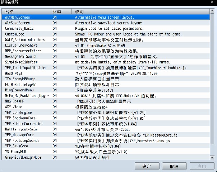This screenshot has width=217, height=172.
Task: Click description '隐藏战斗顶部战斗日志'
Action: [x=97, y=85]
